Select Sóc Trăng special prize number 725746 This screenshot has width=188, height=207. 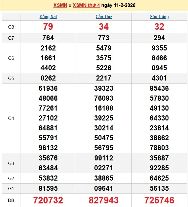pyautogui.click(x=159, y=200)
